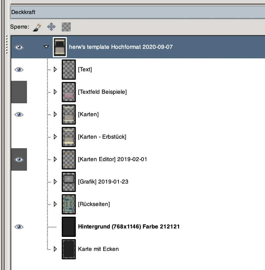Show the [Karten - Erbstück] layer group
Image resolution: width=265 pixels, height=270 pixels.
coord(19,137)
